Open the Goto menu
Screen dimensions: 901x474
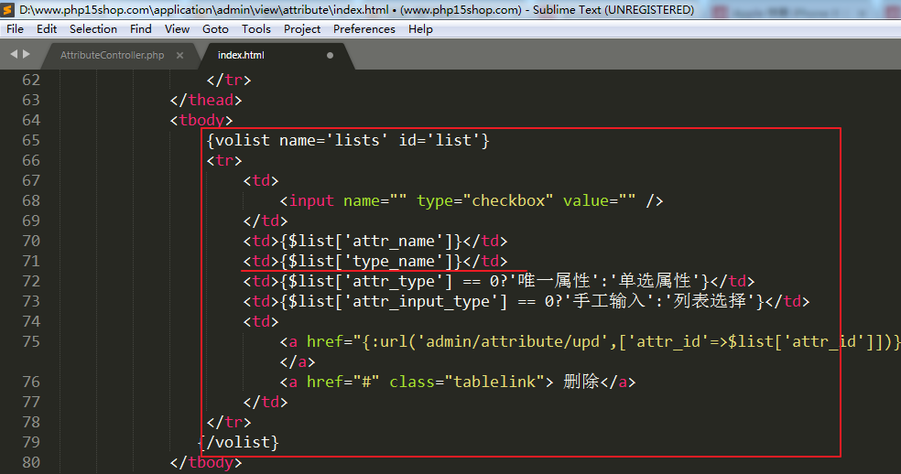[x=215, y=29]
